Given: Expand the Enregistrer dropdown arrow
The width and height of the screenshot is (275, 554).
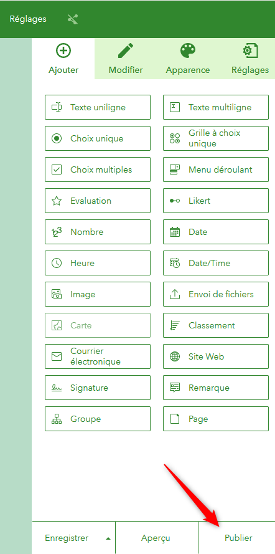Looking at the screenshot, I should click(x=108, y=539).
